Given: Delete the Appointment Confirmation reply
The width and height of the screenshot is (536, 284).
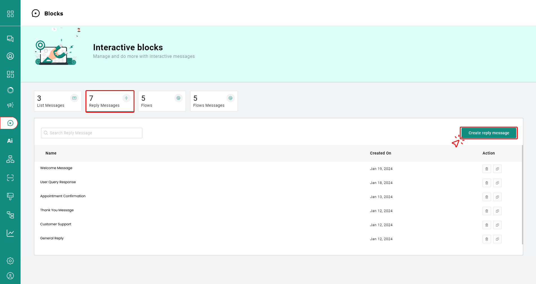Looking at the screenshot, I should 487,197.
